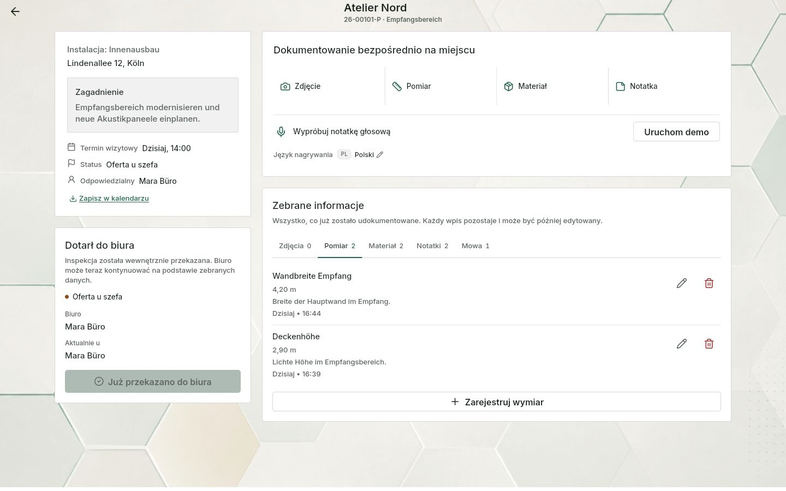This screenshot has width=786, height=491.
Task: Click the 'Dzisiaj, 14:00' appointment time
Action: [x=166, y=148]
